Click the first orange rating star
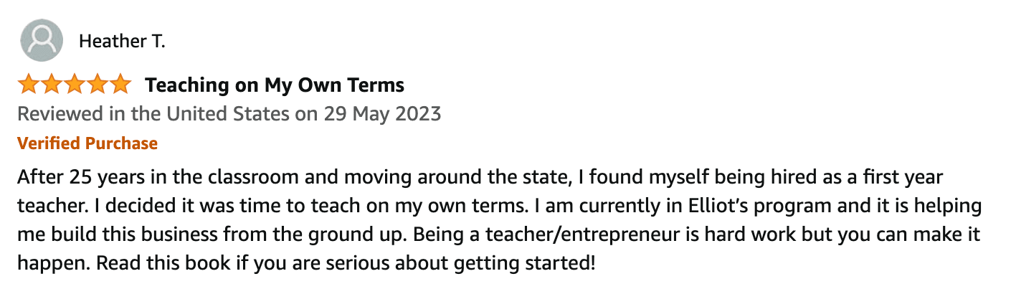Image resolution: width=1011 pixels, height=294 pixels. click(x=29, y=85)
